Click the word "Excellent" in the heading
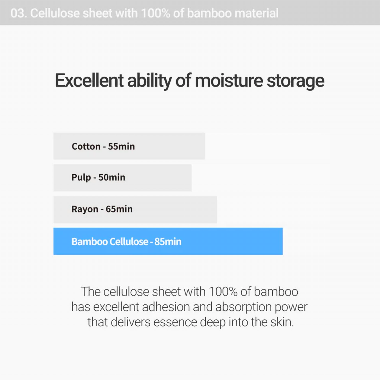380x380 pixels. point(89,81)
